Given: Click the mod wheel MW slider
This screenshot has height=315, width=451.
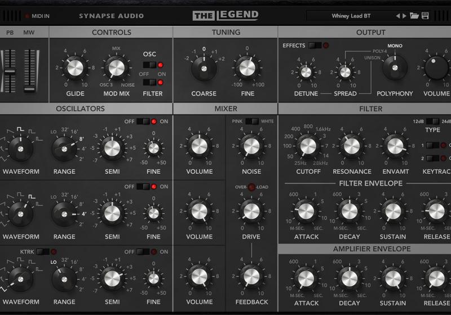Looking at the screenshot, I should coord(30,71).
